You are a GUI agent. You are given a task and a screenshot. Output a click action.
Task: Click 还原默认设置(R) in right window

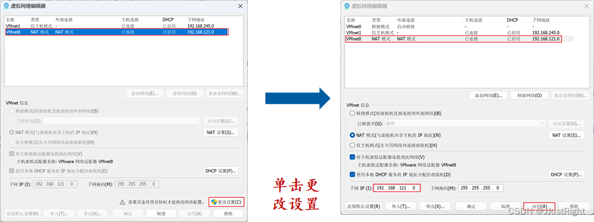click(363, 207)
